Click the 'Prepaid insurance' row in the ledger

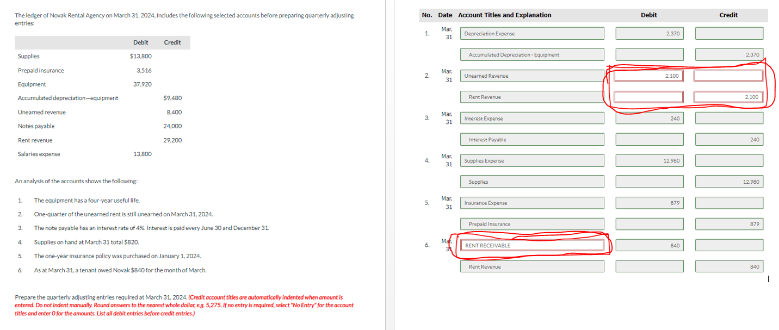point(41,71)
